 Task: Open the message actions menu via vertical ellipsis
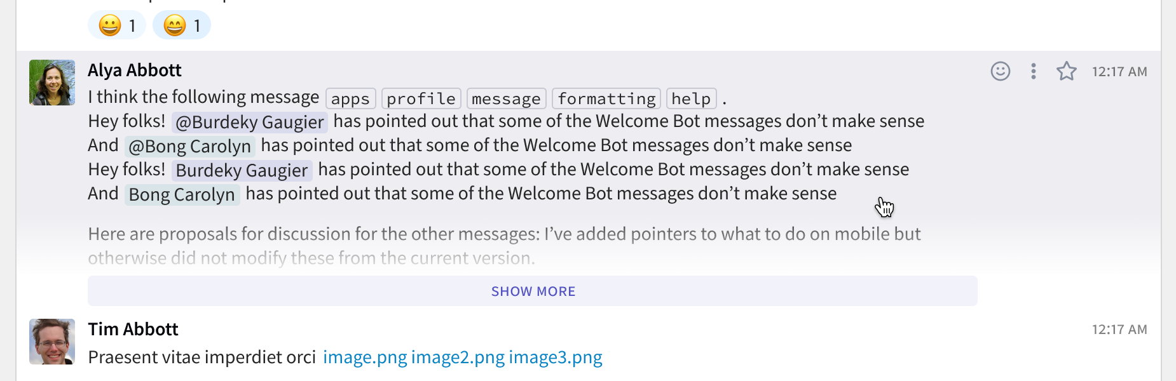pyautogui.click(x=1033, y=72)
